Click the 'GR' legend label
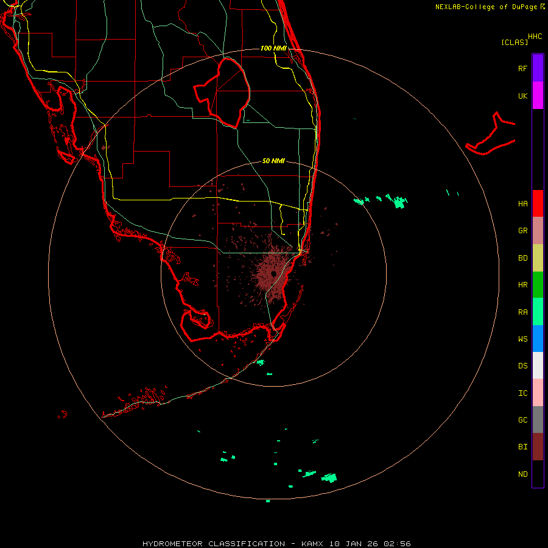Viewport: 548px width, 548px height. [x=522, y=231]
